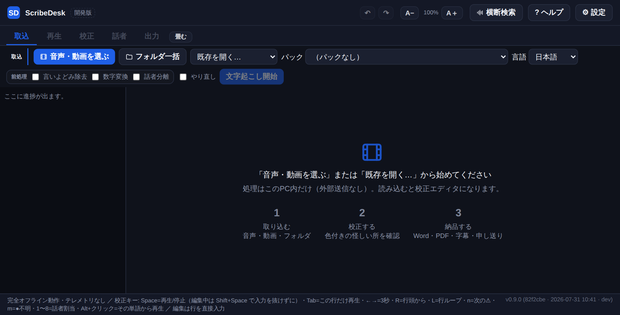Image resolution: width=620 pixels, height=315 pixels.
Task: Click the 取込 ribbon group label
Action: (x=16, y=57)
